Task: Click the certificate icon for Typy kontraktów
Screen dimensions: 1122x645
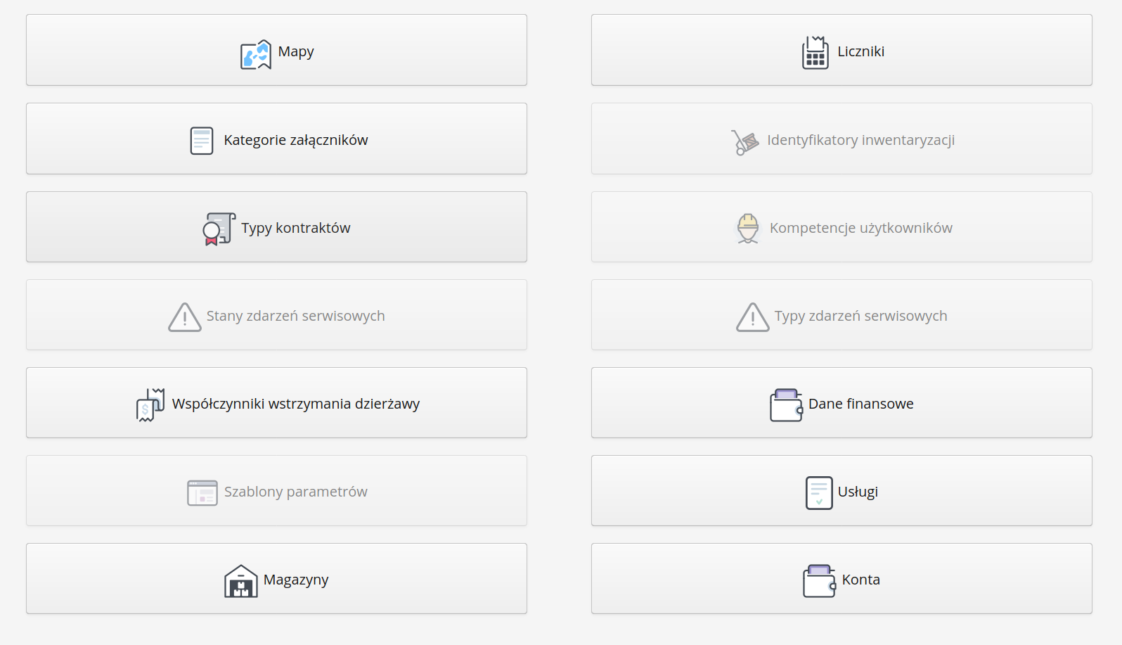Action: click(x=219, y=229)
